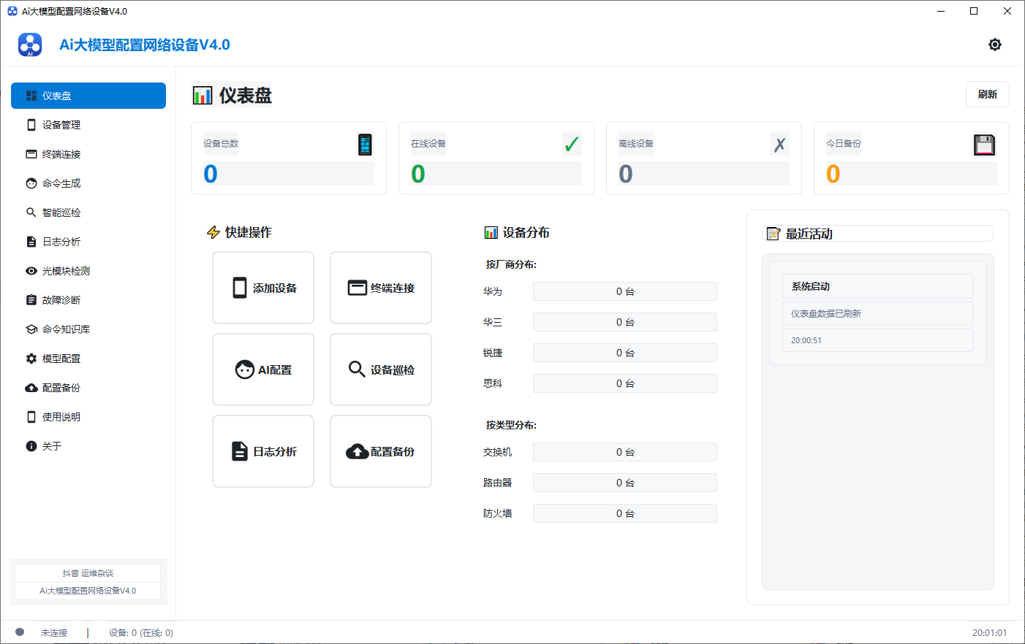Viewport: 1025px width, 644px height.
Task: Click today's backup floppy disk icon
Action: click(x=985, y=145)
